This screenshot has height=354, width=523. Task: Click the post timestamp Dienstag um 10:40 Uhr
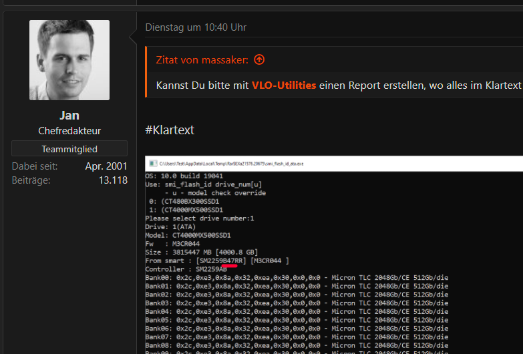pyautogui.click(x=196, y=27)
